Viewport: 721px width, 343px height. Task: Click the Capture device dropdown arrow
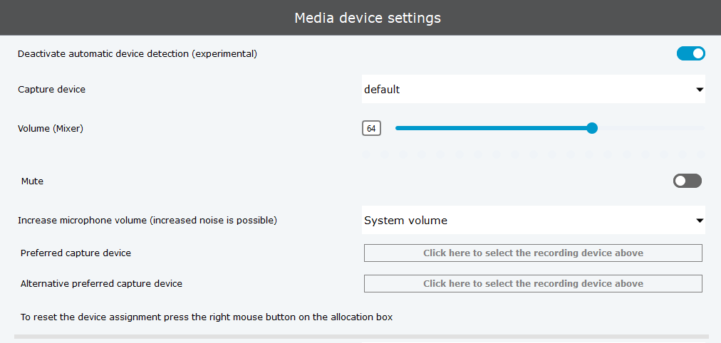click(x=700, y=90)
